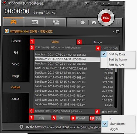The width and height of the screenshot is (137, 134).
Task: Select the screen rectangle recording mode icon
Action: [35, 22]
